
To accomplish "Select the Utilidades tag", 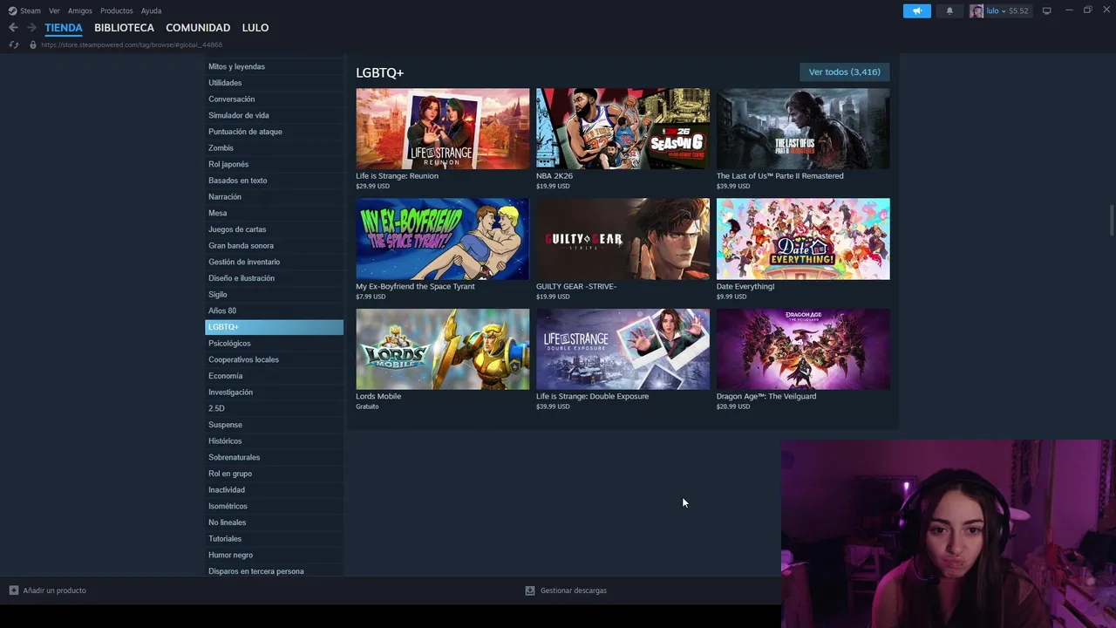I will point(274,83).
